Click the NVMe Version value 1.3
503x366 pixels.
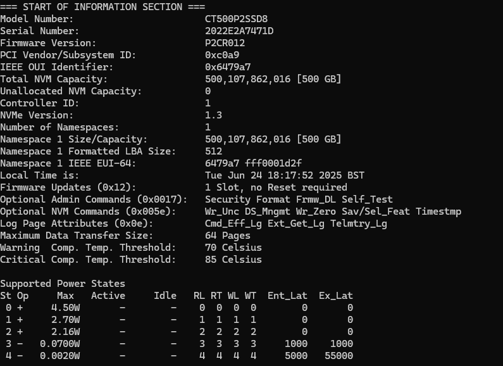click(x=213, y=115)
